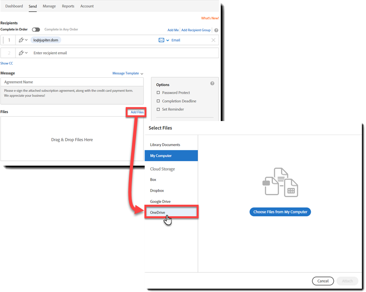Image resolution: width=366 pixels, height=292 pixels.
Task: Click the Agreement Name input field
Action: point(73,81)
